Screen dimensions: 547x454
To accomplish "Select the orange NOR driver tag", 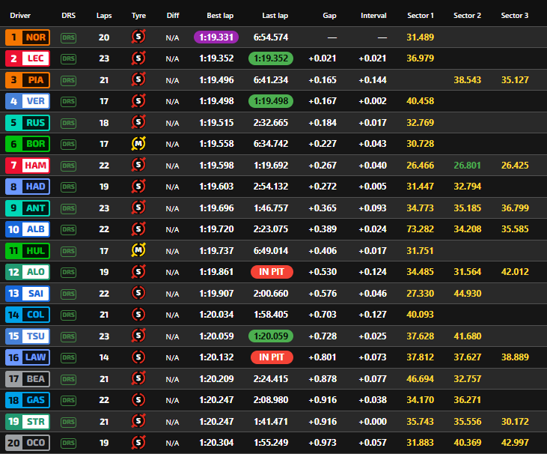I will [x=28, y=37].
